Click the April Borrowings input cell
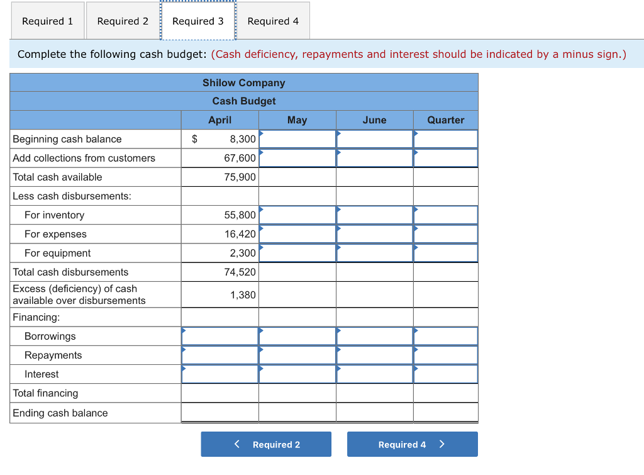The width and height of the screenshot is (644, 475). point(219,336)
